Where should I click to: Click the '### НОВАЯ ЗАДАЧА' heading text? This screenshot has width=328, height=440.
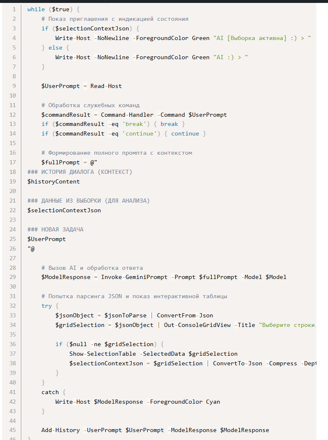[x=55, y=229]
